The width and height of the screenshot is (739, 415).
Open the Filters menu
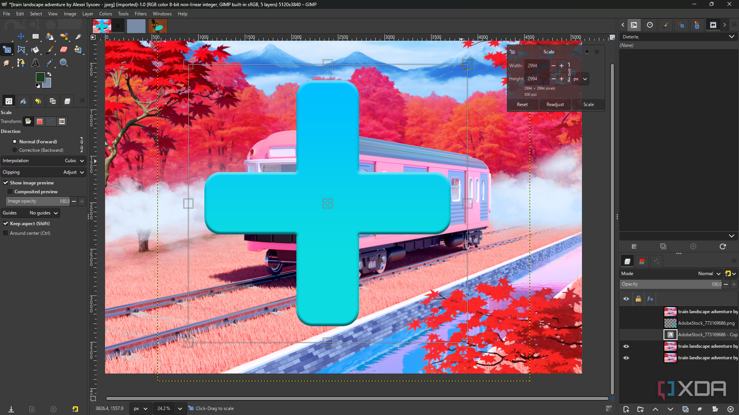click(140, 14)
